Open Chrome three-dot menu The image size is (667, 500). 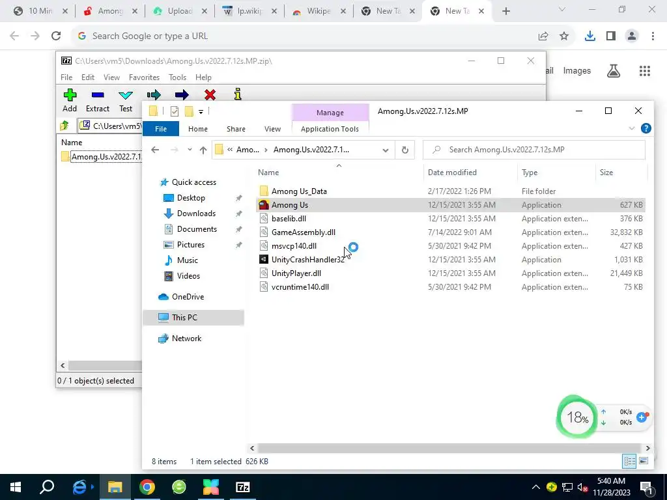point(653,36)
